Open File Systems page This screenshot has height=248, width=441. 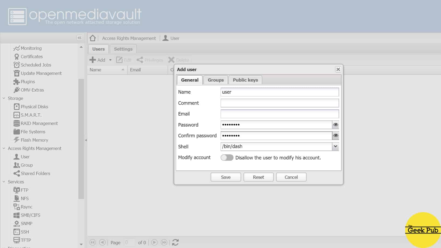(30, 132)
